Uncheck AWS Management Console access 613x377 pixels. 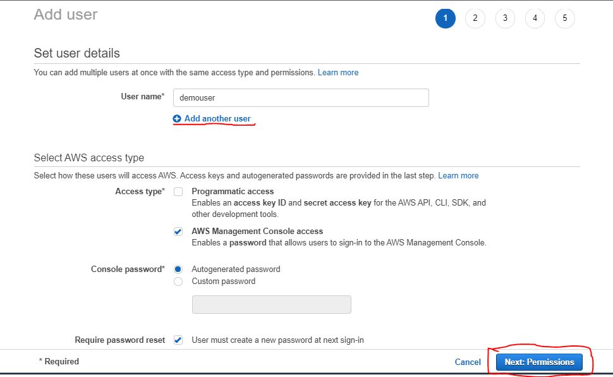(178, 232)
